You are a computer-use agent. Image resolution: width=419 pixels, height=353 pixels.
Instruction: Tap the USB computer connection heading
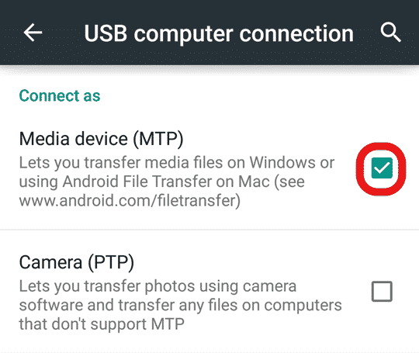tap(219, 33)
